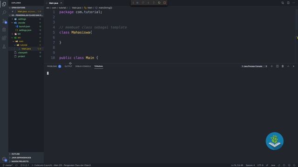Open the Debug view in activity bar
The height and width of the screenshot is (167, 298).
coord(4,30)
